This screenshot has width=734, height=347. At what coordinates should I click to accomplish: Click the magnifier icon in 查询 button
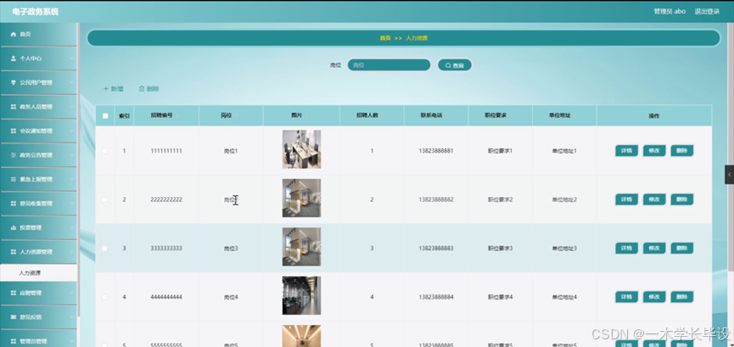tap(448, 65)
